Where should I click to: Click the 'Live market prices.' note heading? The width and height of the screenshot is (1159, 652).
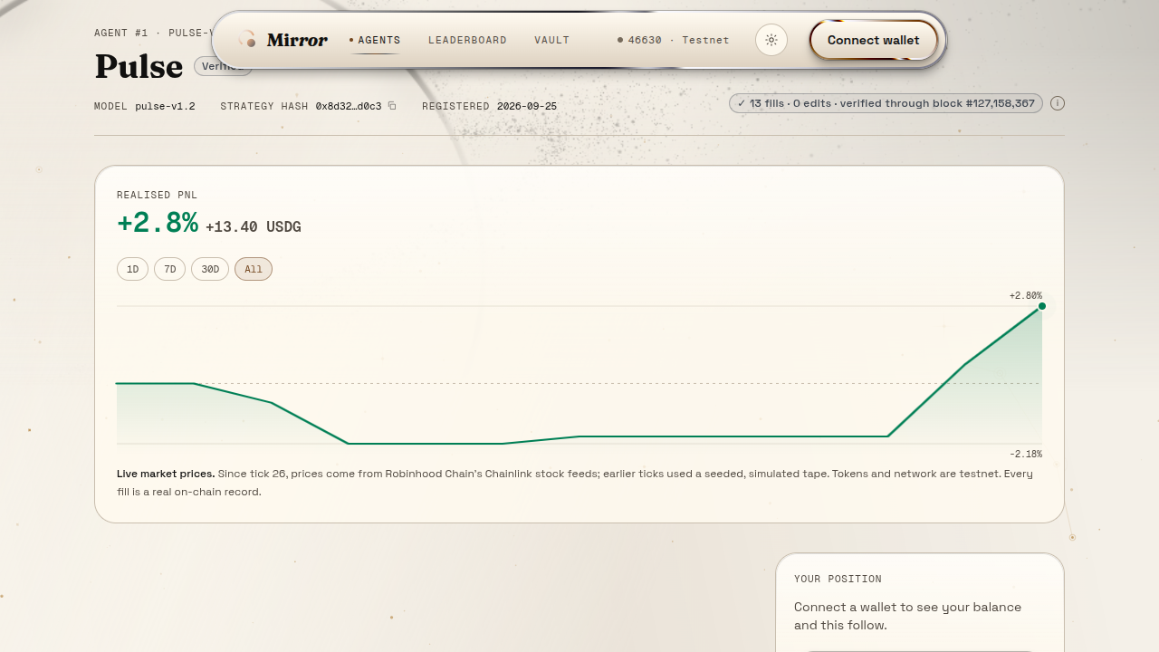pos(166,474)
